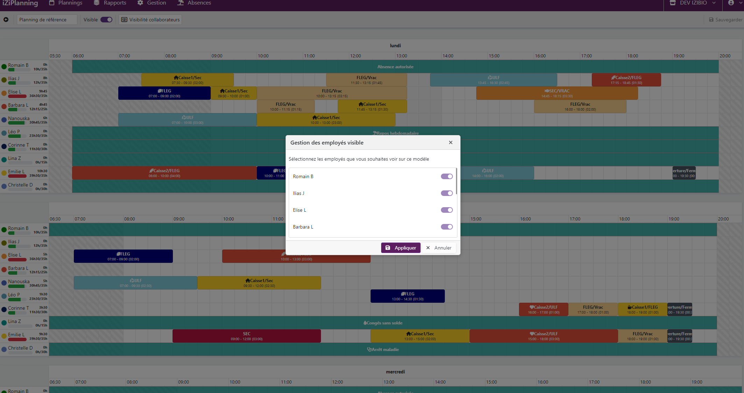Switch off Barbara L in dialog
This screenshot has height=393, width=744.
pyautogui.click(x=447, y=227)
